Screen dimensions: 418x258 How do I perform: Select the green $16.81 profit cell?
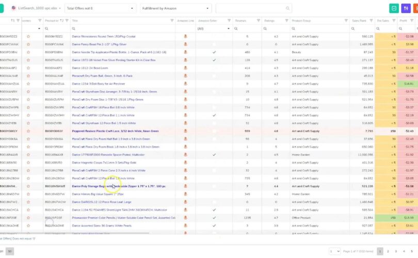click(x=406, y=84)
